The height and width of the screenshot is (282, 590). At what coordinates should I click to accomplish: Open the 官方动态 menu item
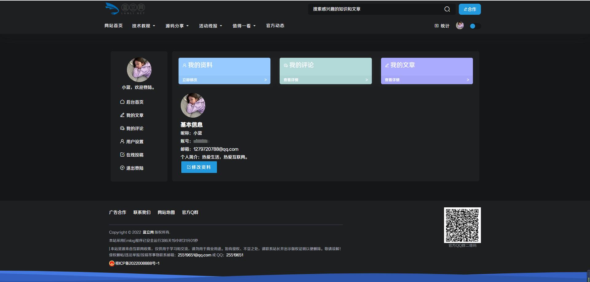275,26
